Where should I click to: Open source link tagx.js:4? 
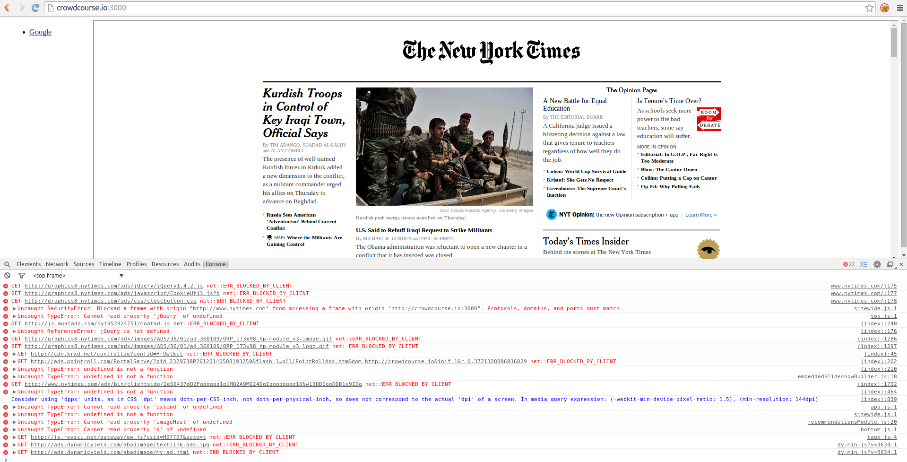point(882,437)
